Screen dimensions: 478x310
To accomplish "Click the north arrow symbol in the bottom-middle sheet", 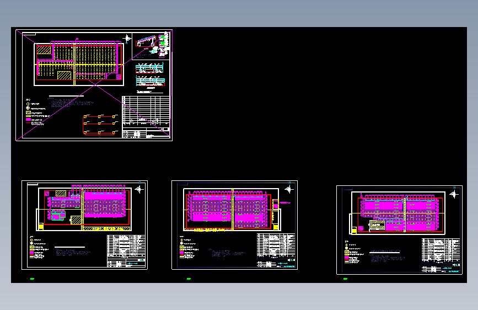I will click(289, 190).
